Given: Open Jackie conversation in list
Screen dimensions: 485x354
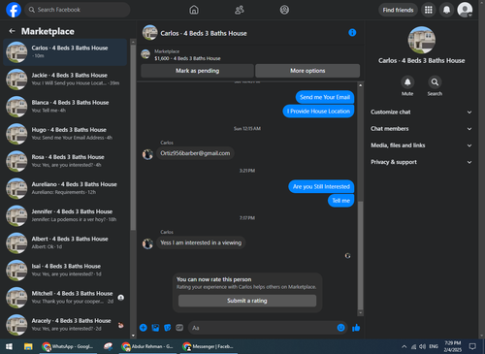Looking at the screenshot, I should point(65,80).
